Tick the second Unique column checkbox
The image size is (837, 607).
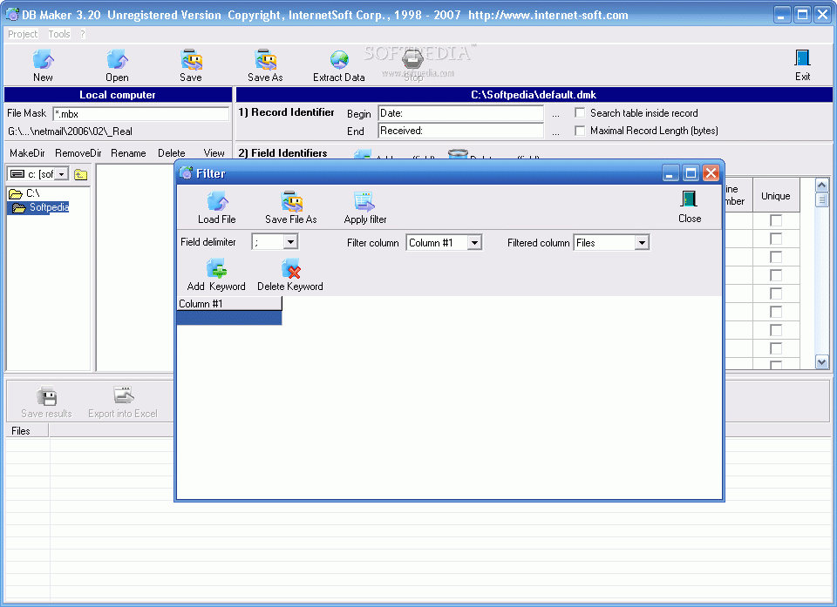(x=776, y=239)
